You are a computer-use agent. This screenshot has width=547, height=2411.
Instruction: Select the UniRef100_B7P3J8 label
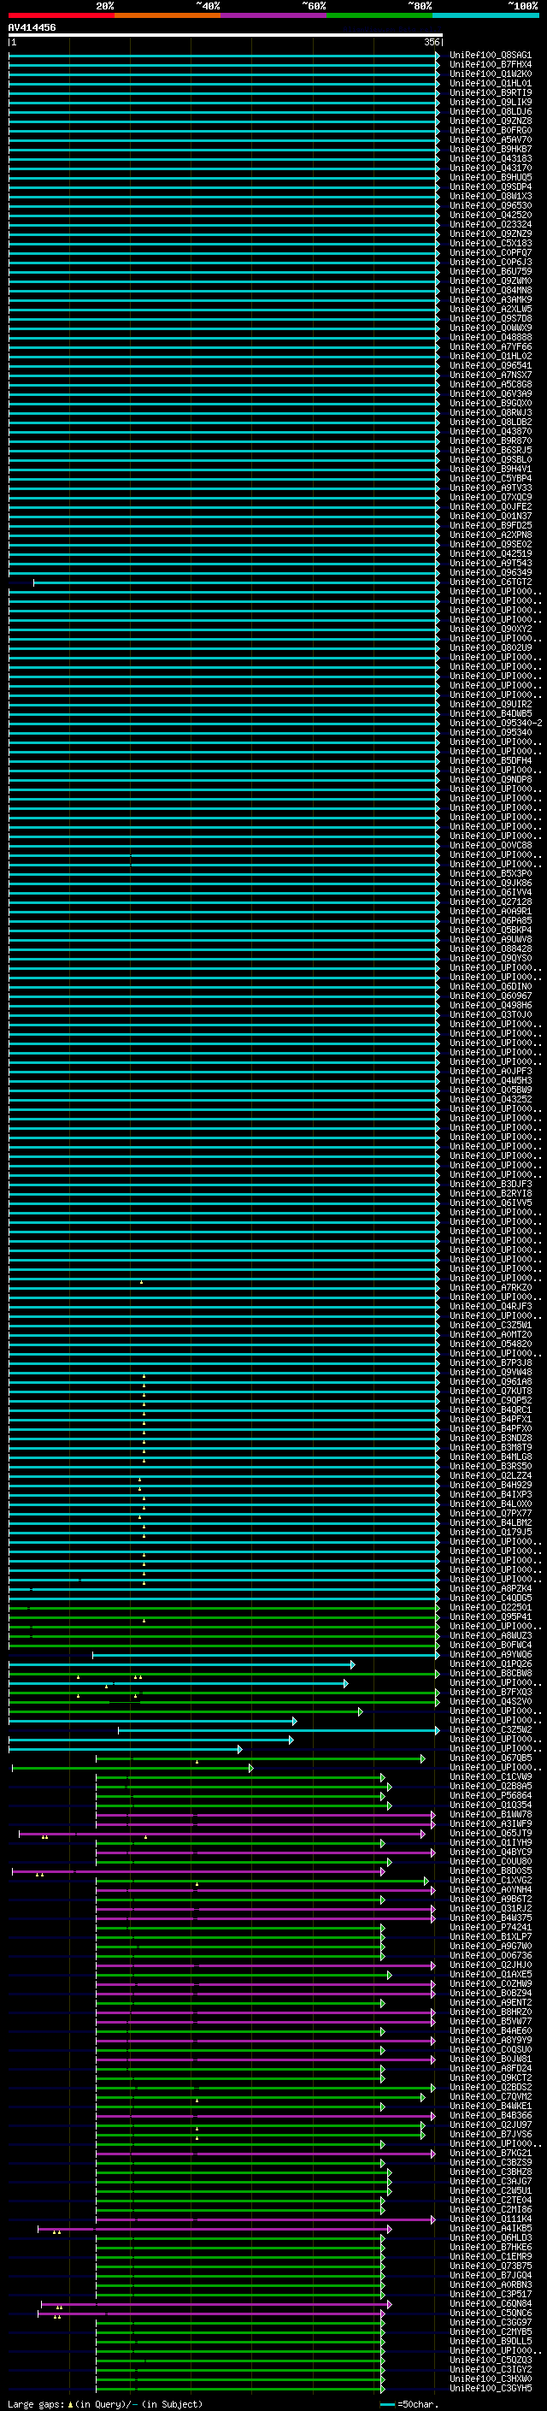point(491,1362)
